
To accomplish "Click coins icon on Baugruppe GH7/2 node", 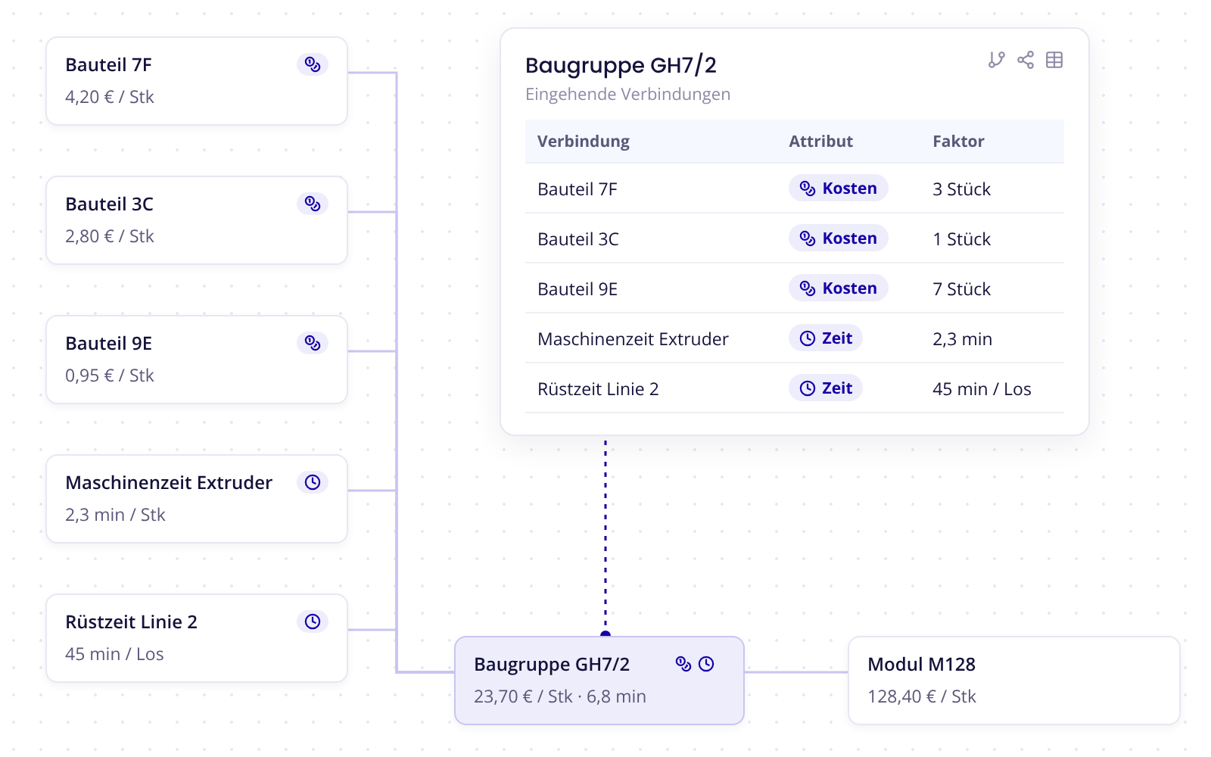I will pyautogui.click(x=683, y=664).
